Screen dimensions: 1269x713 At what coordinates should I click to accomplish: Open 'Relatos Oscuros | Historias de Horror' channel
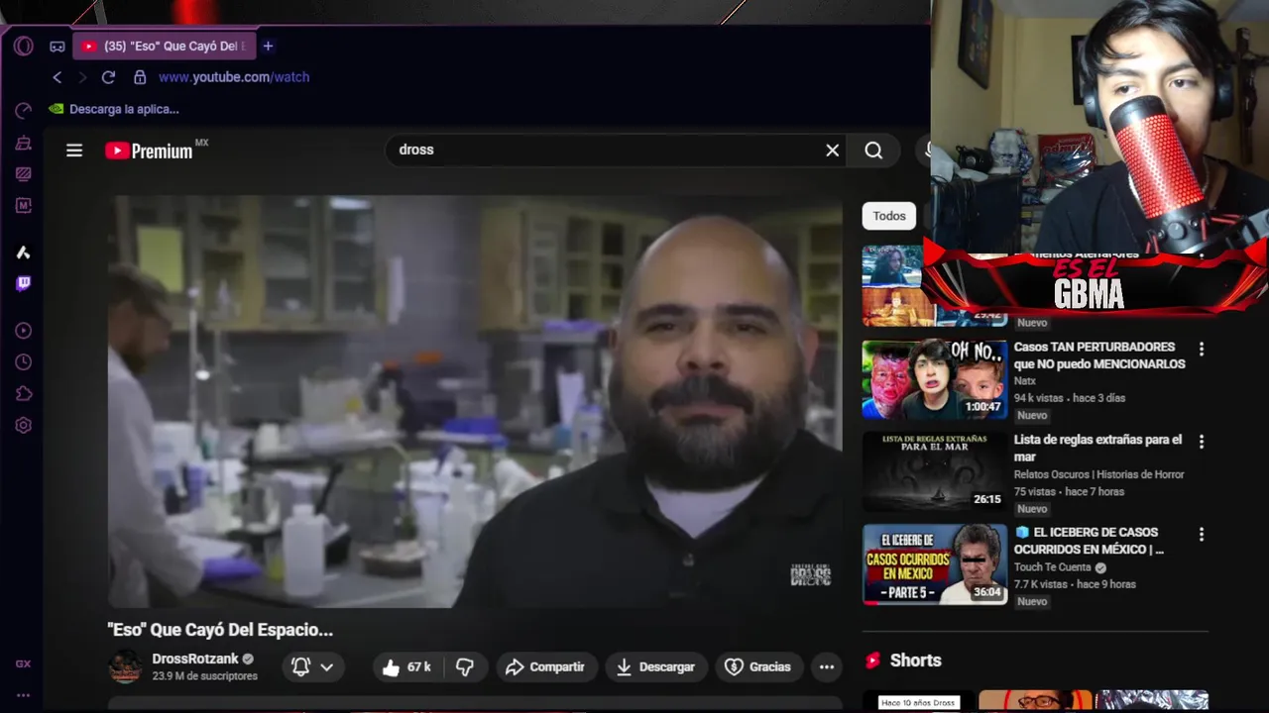click(1098, 474)
